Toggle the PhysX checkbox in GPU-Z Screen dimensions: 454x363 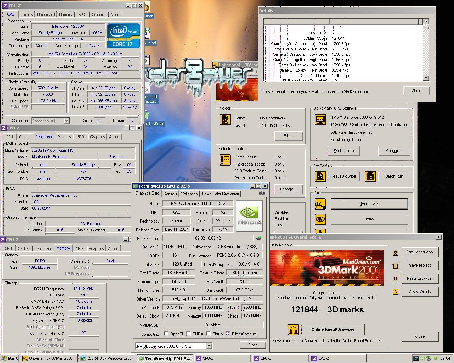pyautogui.click(x=209, y=334)
